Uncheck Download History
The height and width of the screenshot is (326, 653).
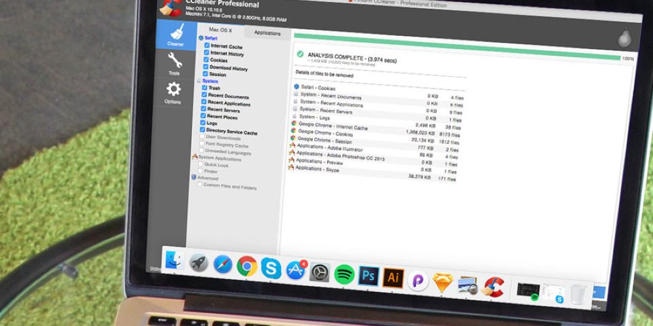tap(205, 67)
